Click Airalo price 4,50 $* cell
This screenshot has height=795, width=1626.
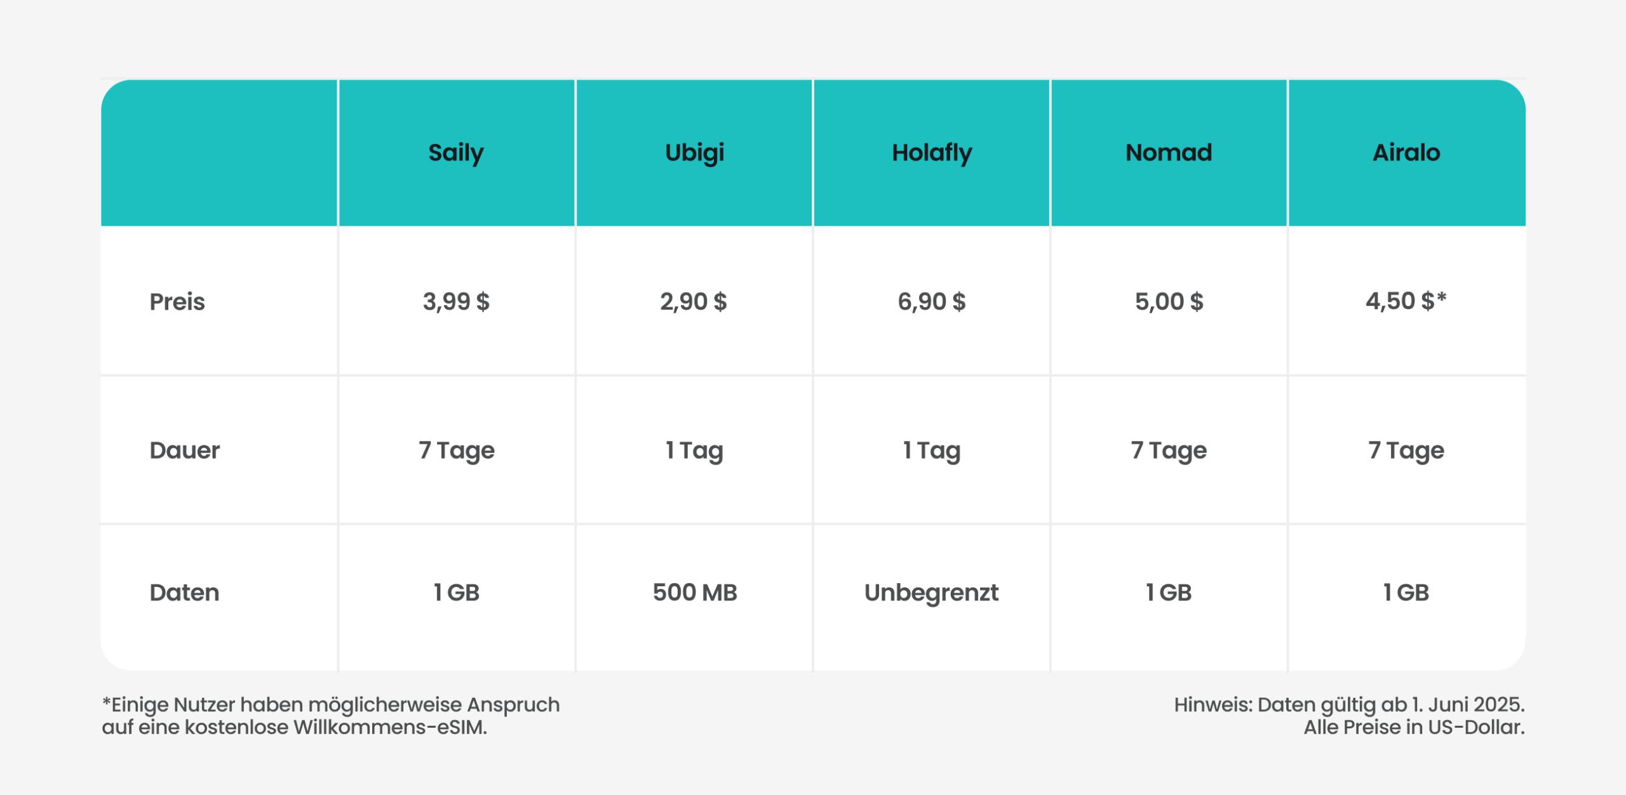pyautogui.click(x=1406, y=301)
